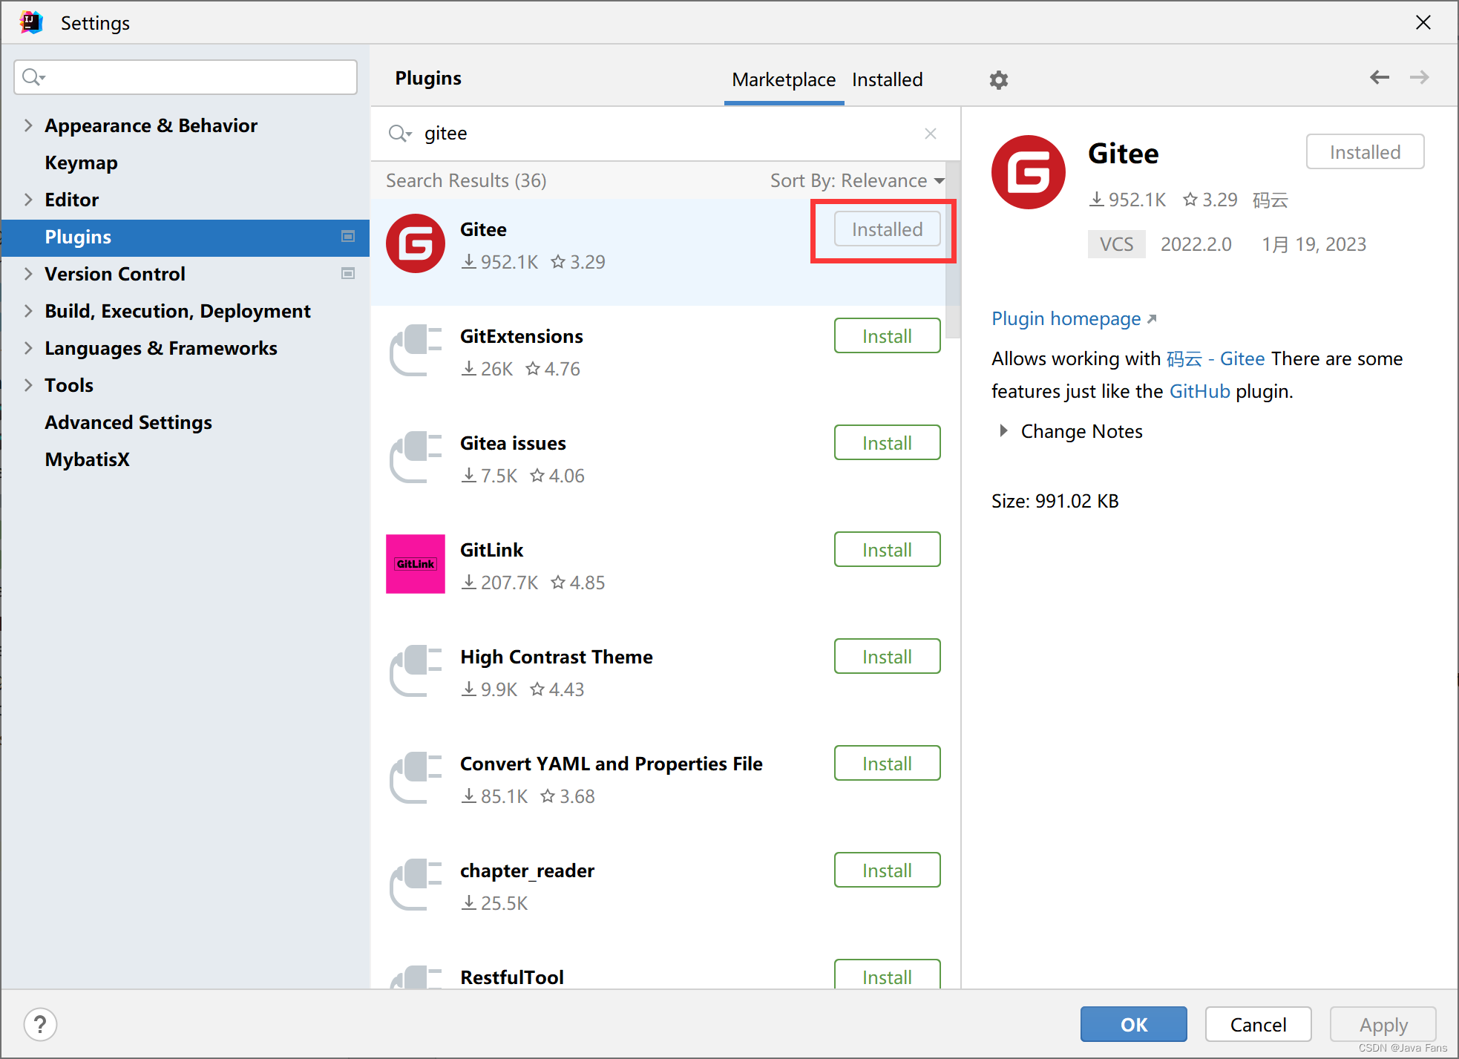This screenshot has height=1059, width=1459.
Task: Cancel the Settings dialog
Action: 1258,1025
